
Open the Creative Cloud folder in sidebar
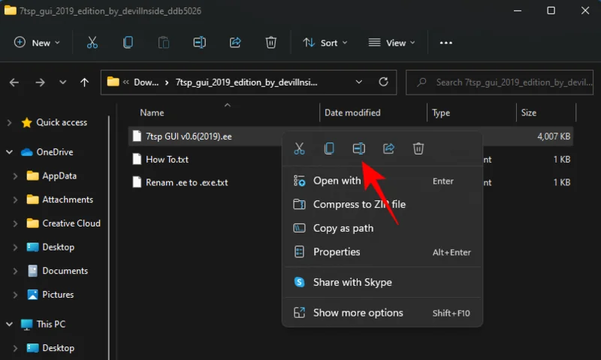tap(71, 223)
